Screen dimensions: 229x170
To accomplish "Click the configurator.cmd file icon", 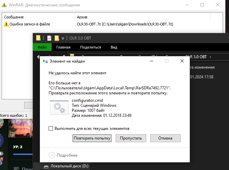I will 59,108.
